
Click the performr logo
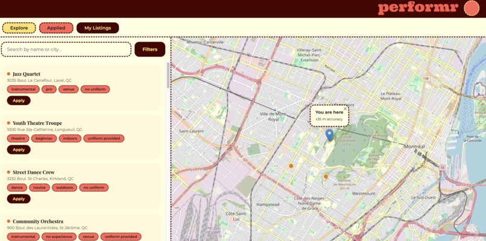coord(418,8)
